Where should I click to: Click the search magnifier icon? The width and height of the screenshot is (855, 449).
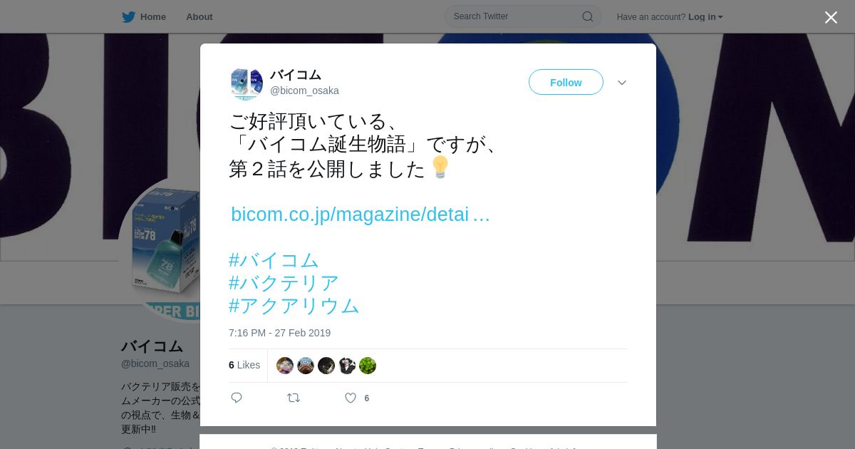(x=588, y=16)
